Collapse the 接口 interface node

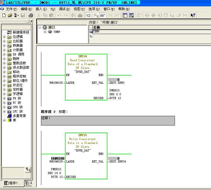(40, 27)
